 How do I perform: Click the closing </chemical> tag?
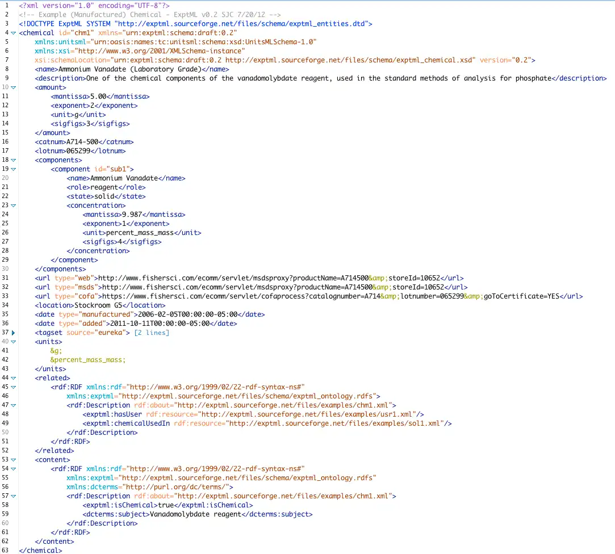40,550
